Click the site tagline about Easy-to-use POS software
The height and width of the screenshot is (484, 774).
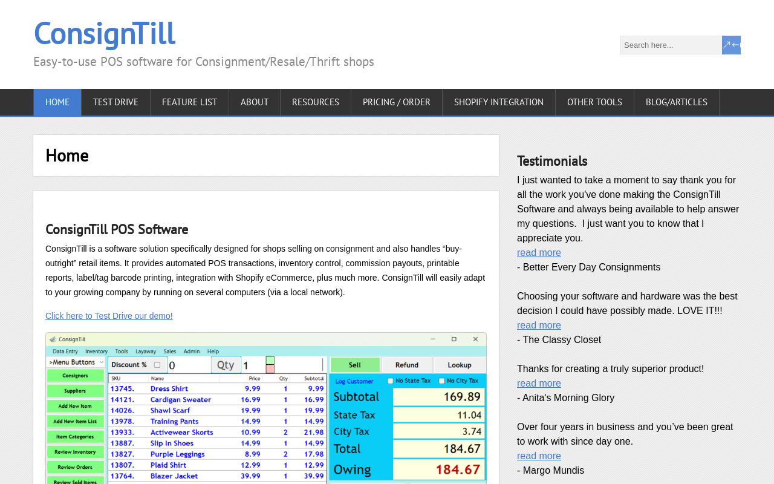(204, 62)
